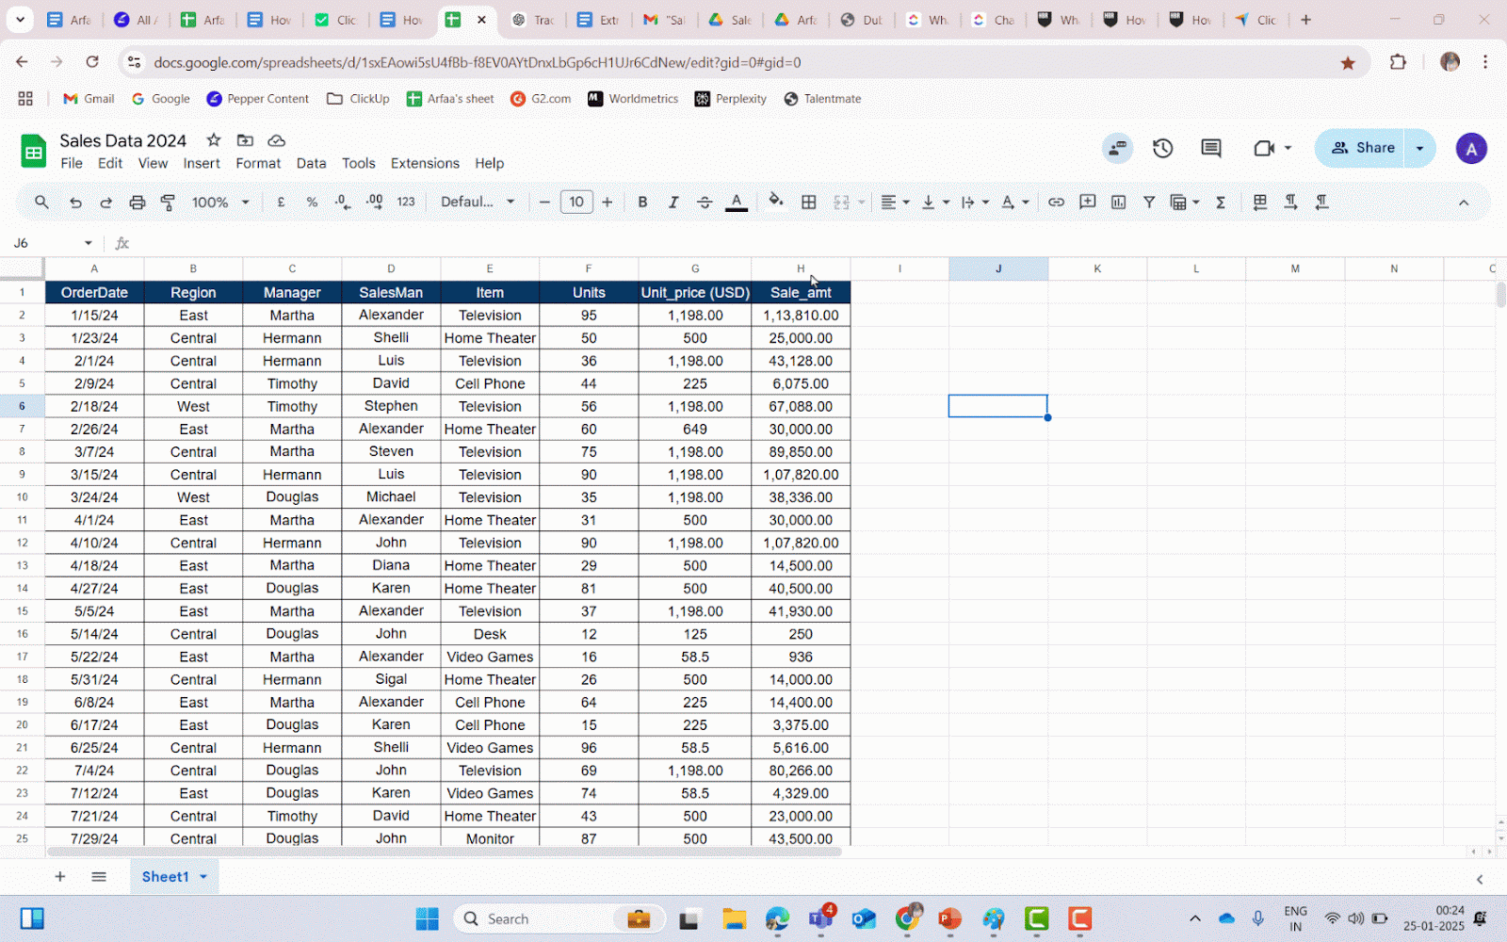Open the fill color paint bucket

(x=776, y=201)
